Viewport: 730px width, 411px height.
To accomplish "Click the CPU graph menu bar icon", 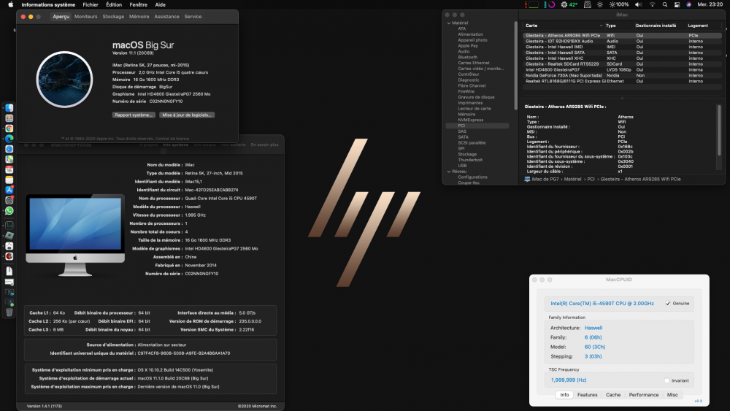I will click(x=532, y=4).
